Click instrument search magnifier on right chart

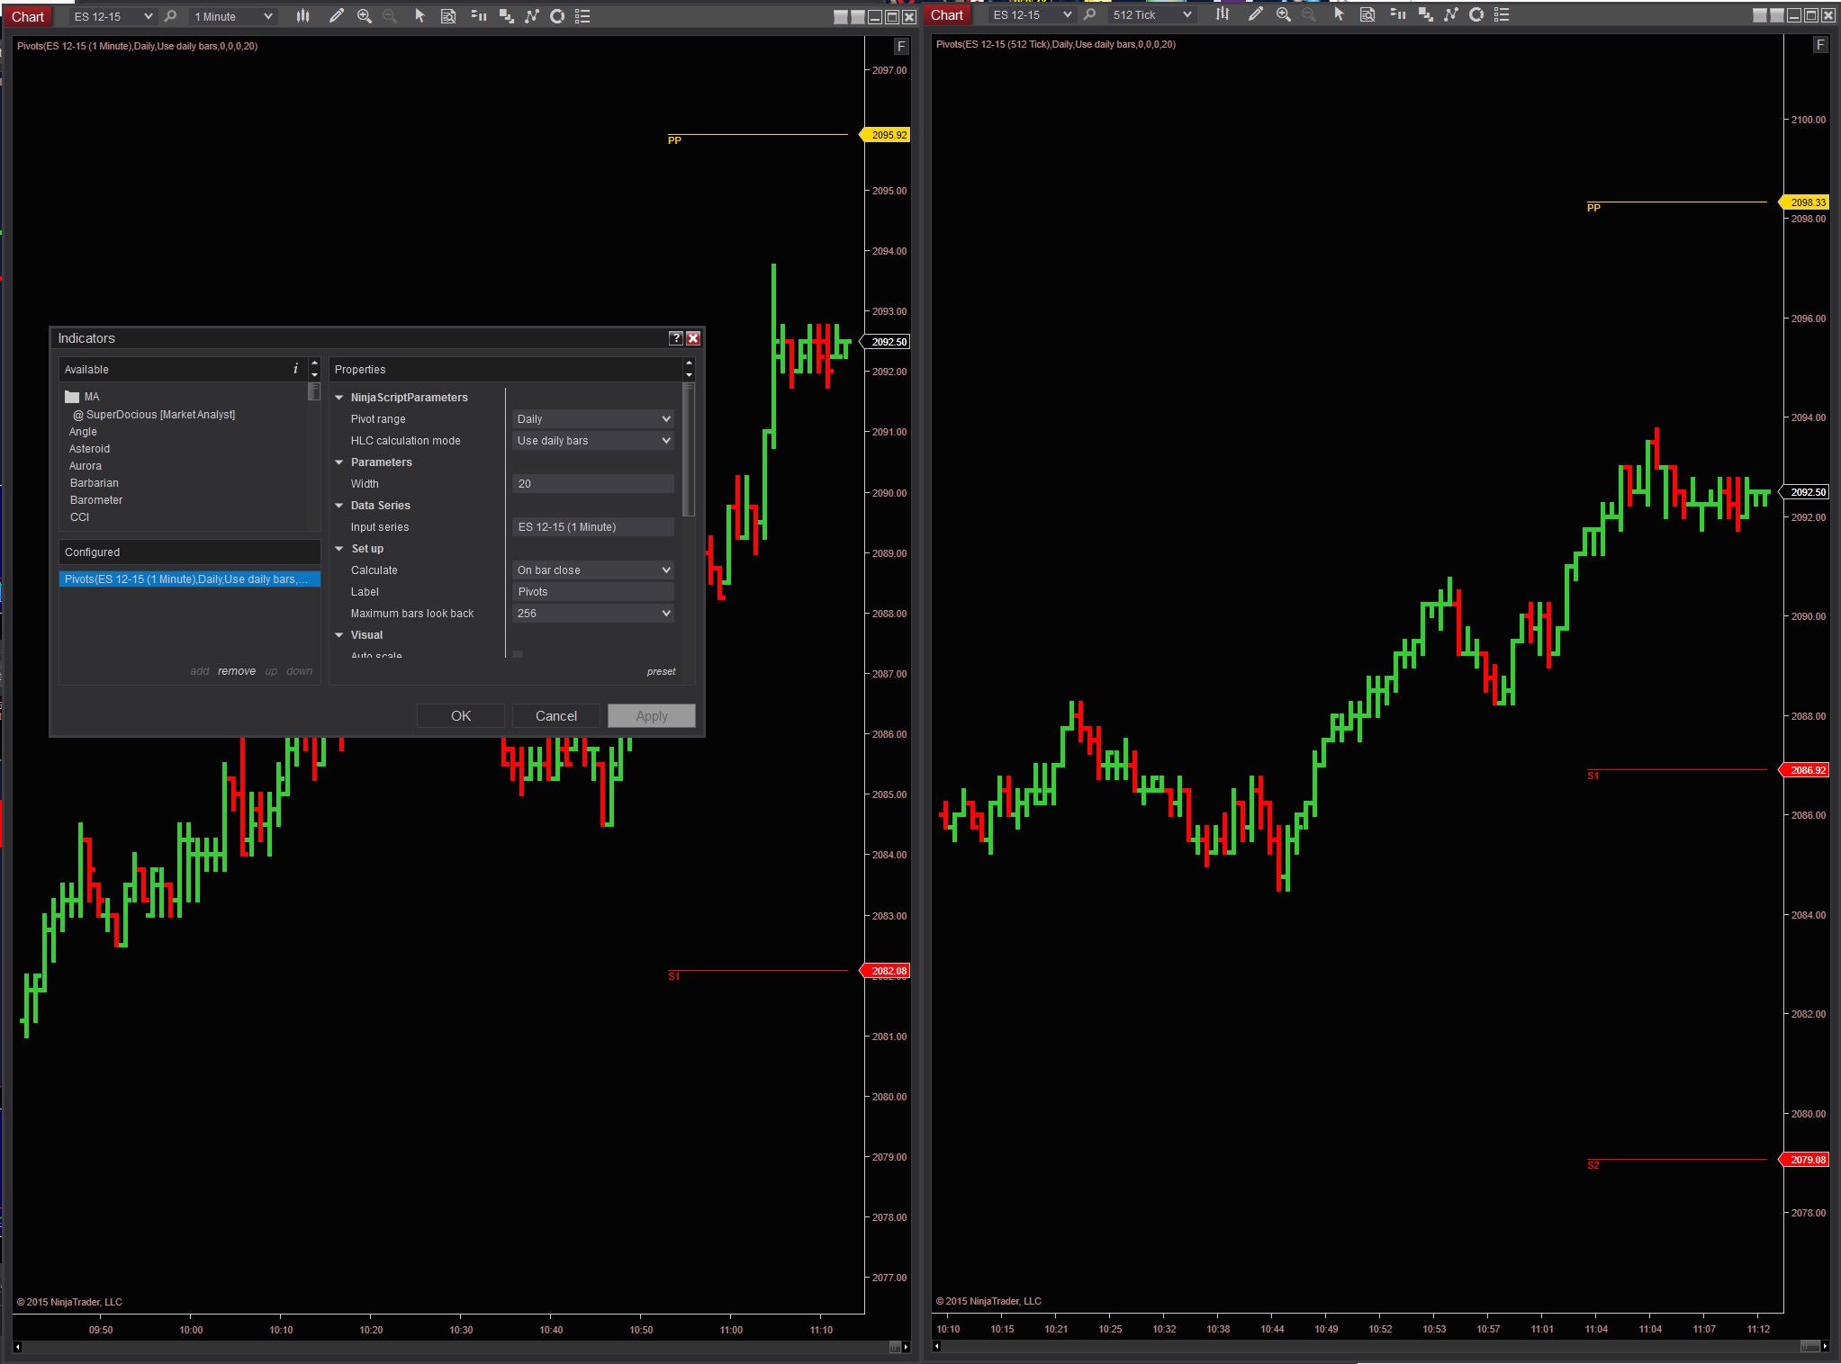[1089, 14]
